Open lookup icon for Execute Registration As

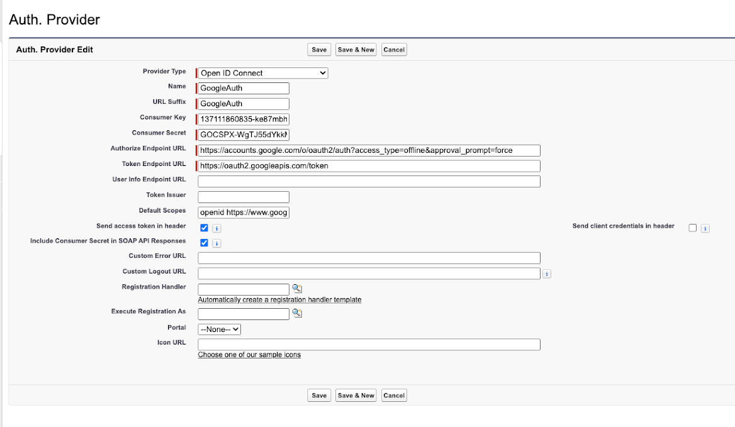[297, 313]
